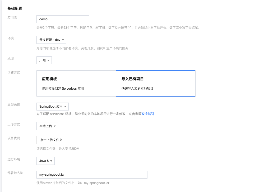Click the caret arrow in 开发环境 dropdown

pyautogui.click(x=63, y=40)
